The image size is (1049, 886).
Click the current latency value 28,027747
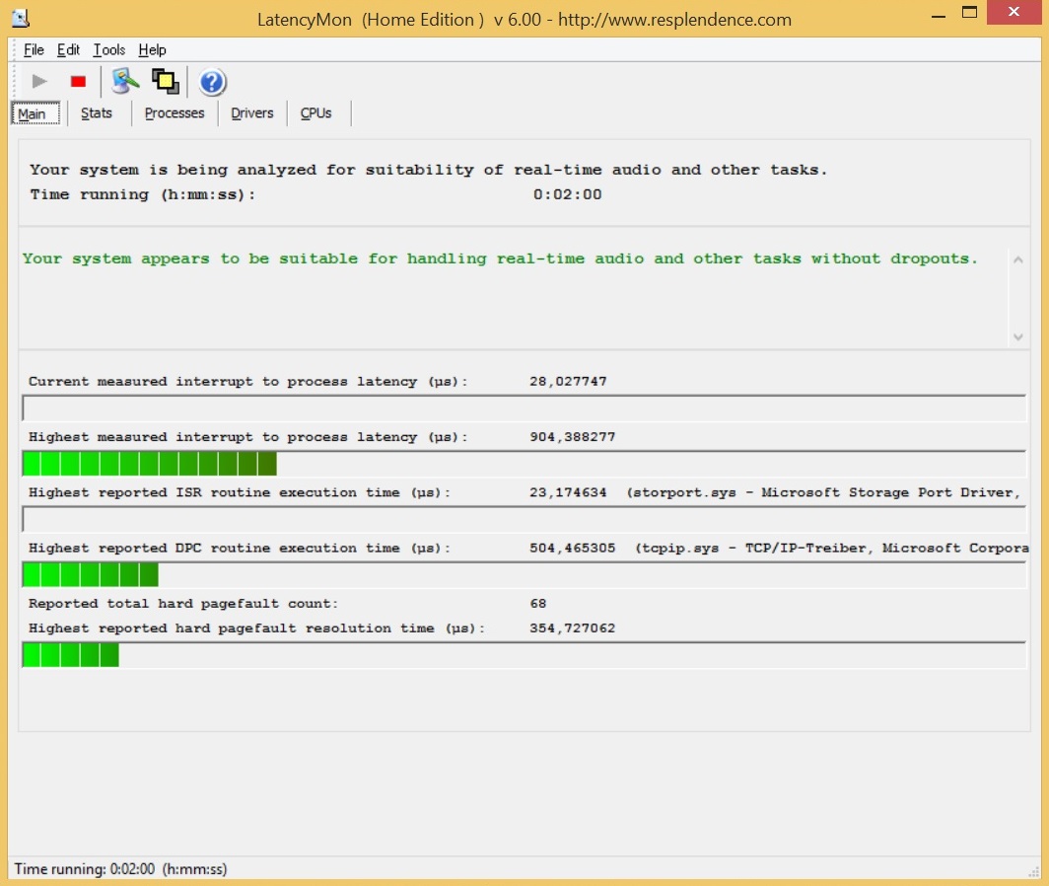tap(568, 381)
